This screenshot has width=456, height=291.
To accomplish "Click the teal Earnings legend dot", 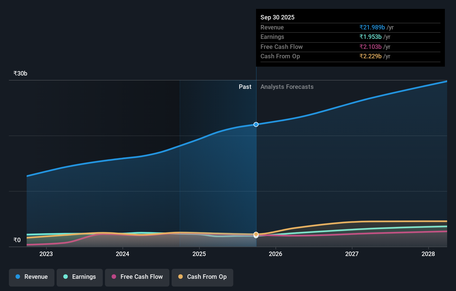I will pos(65,277).
